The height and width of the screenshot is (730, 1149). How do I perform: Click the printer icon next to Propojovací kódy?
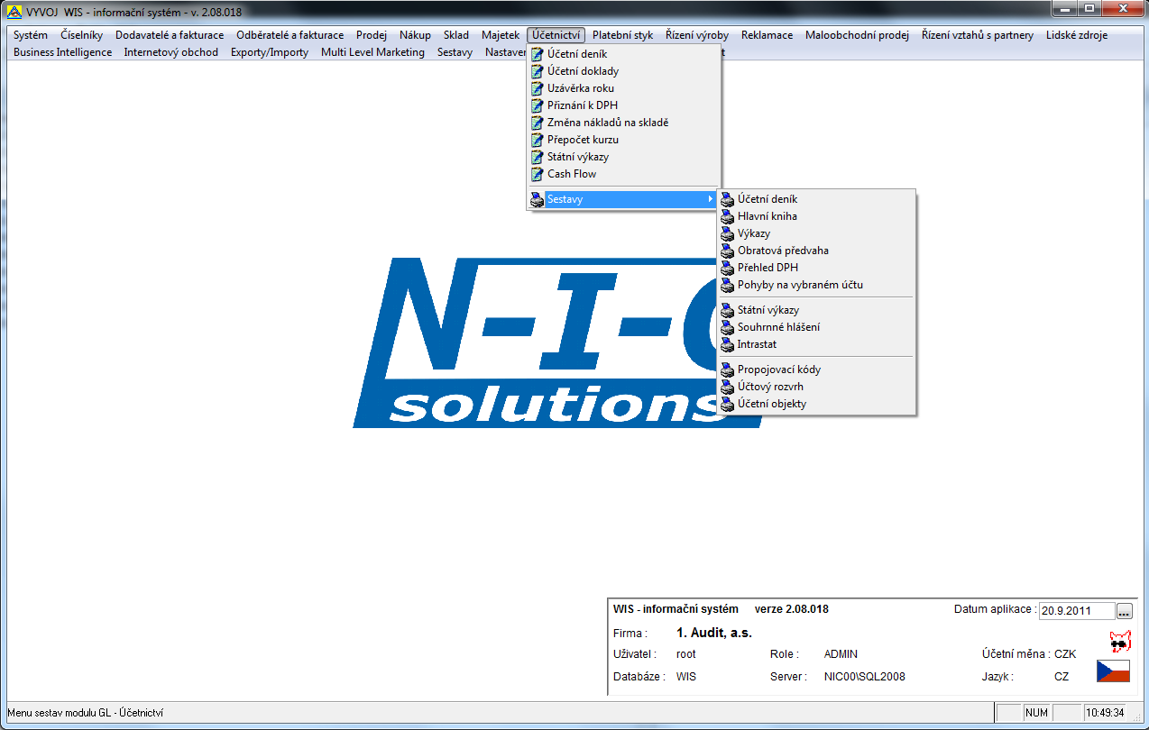(728, 370)
